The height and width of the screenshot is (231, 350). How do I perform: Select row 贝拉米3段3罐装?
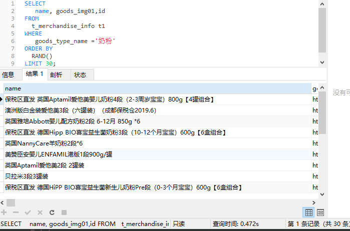tap(157, 176)
